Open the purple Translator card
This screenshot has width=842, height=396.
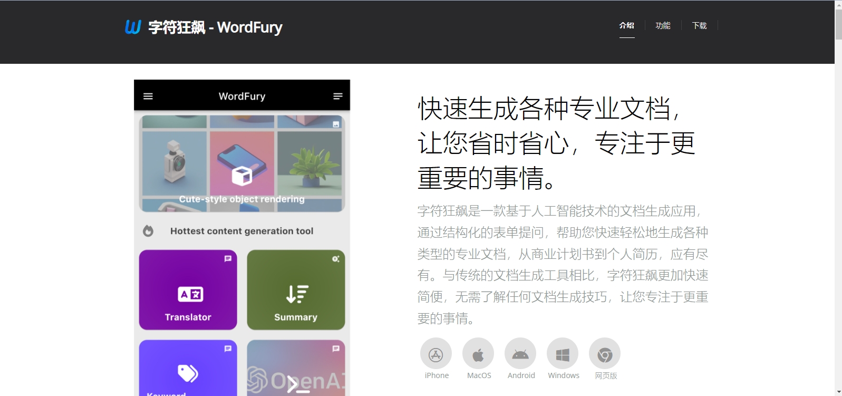[x=188, y=289]
